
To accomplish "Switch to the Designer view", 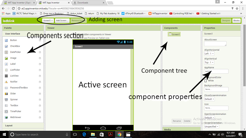I will tap(226, 21).
